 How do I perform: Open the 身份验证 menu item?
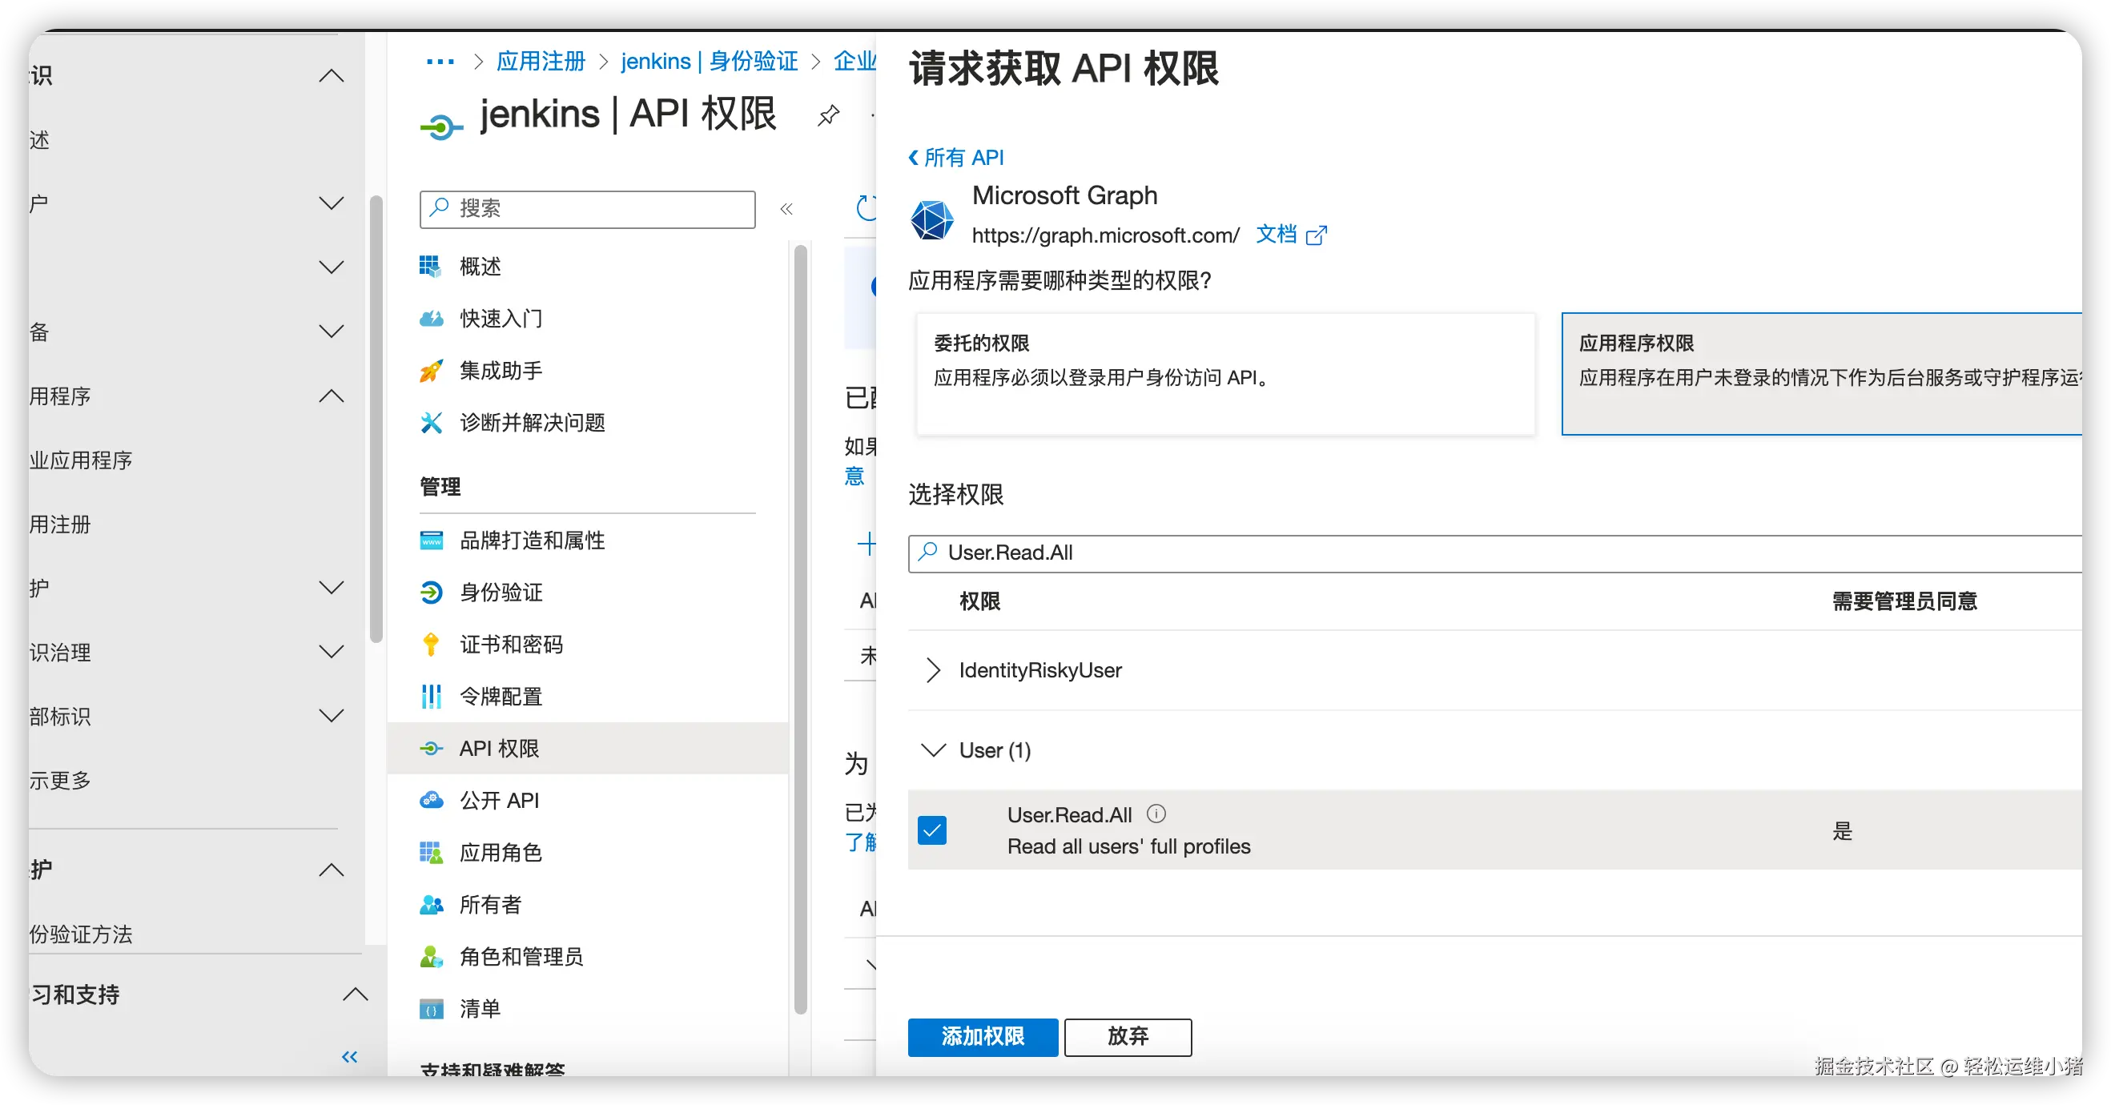[501, 593]
